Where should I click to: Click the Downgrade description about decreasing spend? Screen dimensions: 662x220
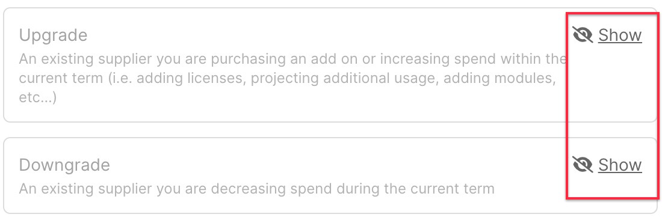[257, 188]
